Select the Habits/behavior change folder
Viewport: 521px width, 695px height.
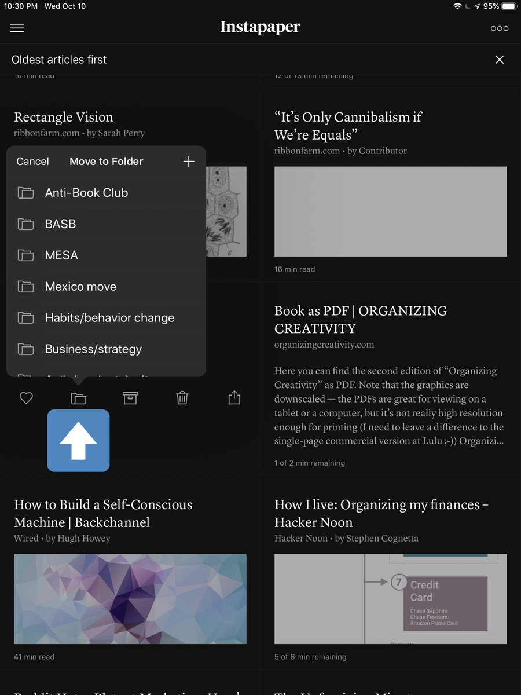point(106,318)
